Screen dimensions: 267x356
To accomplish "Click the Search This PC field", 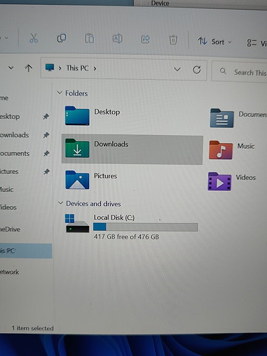I will (240, 72).
